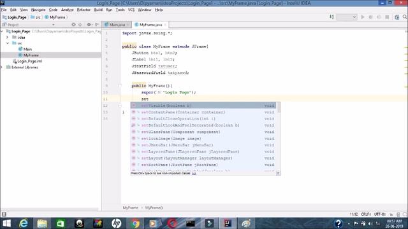Click the Run with Coverage icon
Viewport: 408px width, 229px height.
[x=379, y=17]
